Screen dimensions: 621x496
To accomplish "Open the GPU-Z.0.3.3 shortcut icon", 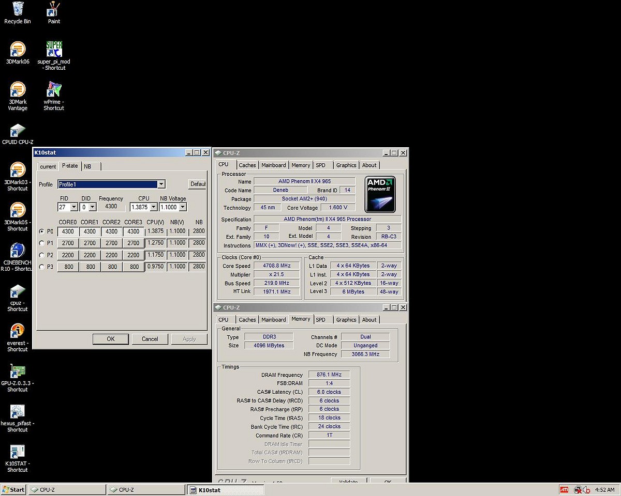I will click(x=18, y=378).
